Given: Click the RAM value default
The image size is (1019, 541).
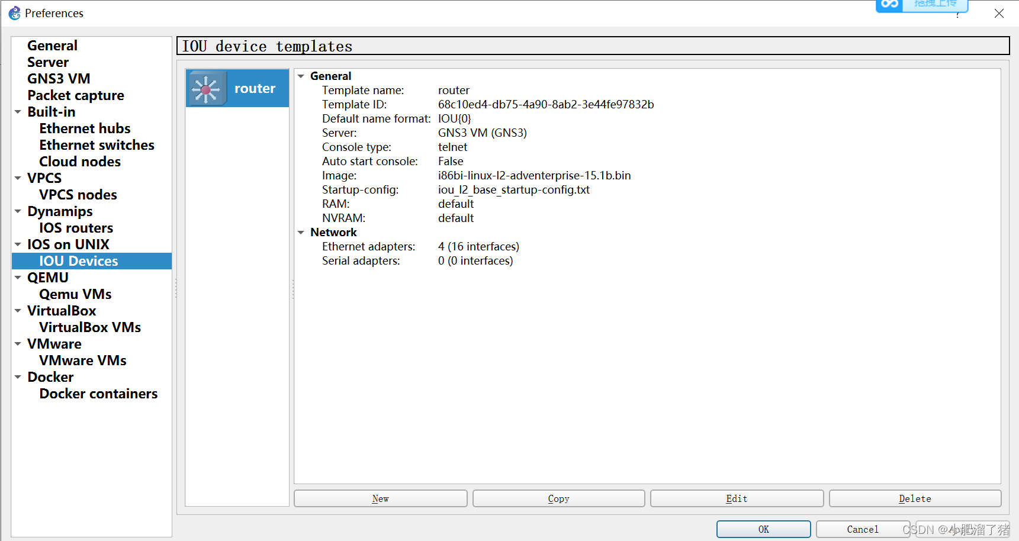Looking at the screenshot, I should tap(456, 204).
